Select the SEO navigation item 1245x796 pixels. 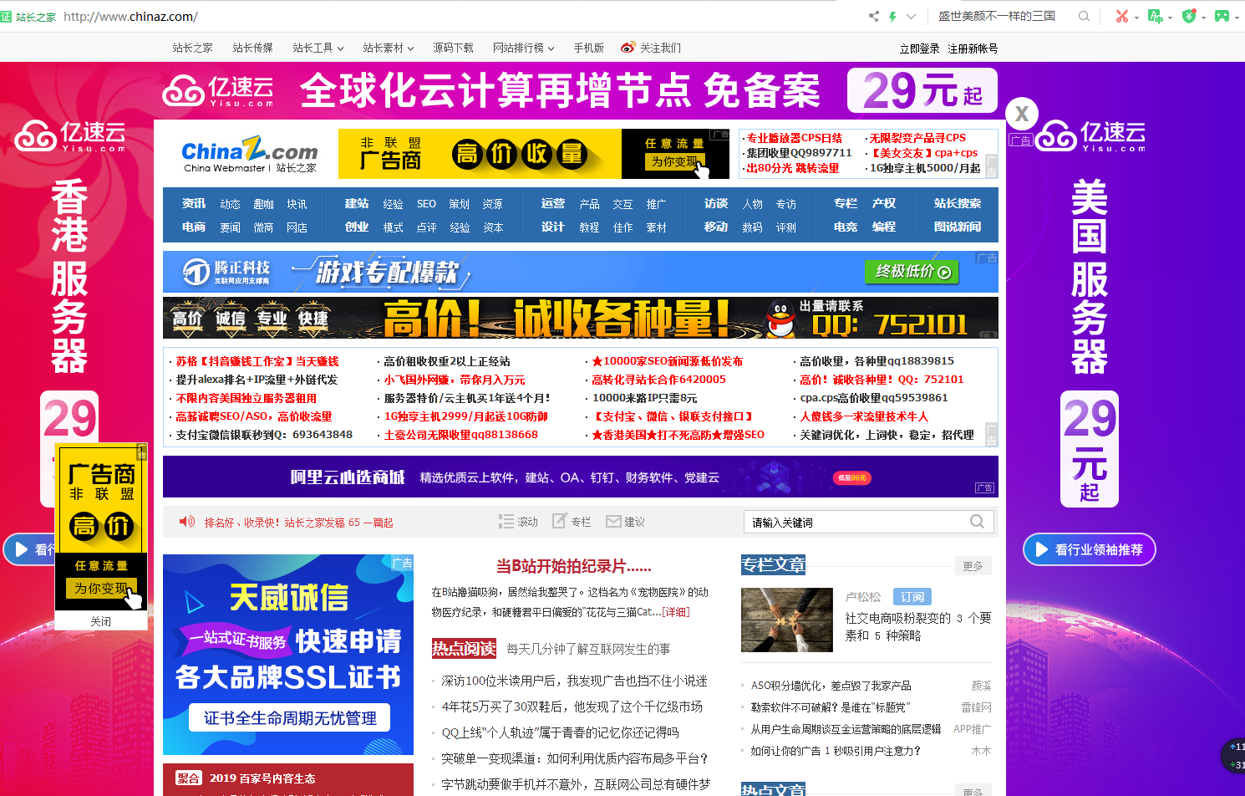426,202
